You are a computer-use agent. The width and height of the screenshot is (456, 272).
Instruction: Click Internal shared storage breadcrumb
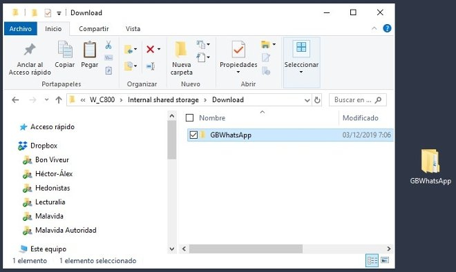tap(163, 100)
